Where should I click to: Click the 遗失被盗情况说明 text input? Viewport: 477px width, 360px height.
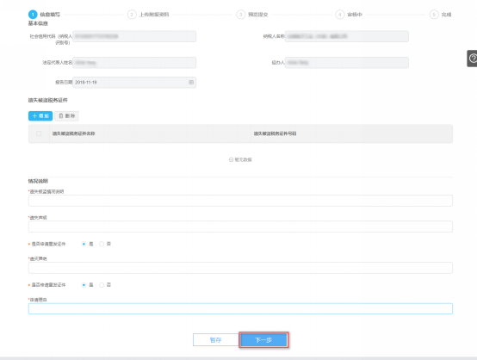tap(240, 201)
